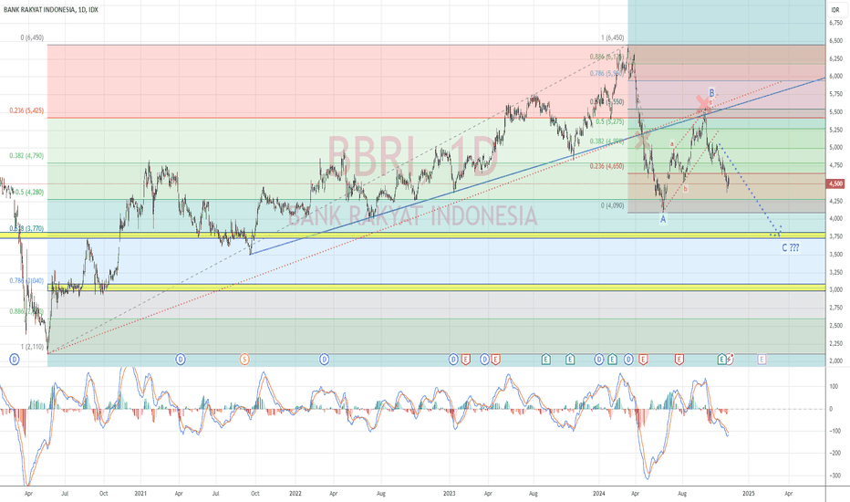850x502 pixels.
Task: Click the 2022 label on time axis
Action: tap(295, 494)
